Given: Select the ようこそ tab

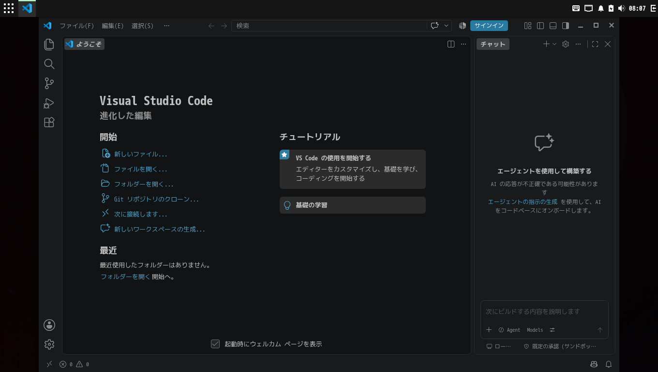Looking at the screenshot, I should point(84,44).
